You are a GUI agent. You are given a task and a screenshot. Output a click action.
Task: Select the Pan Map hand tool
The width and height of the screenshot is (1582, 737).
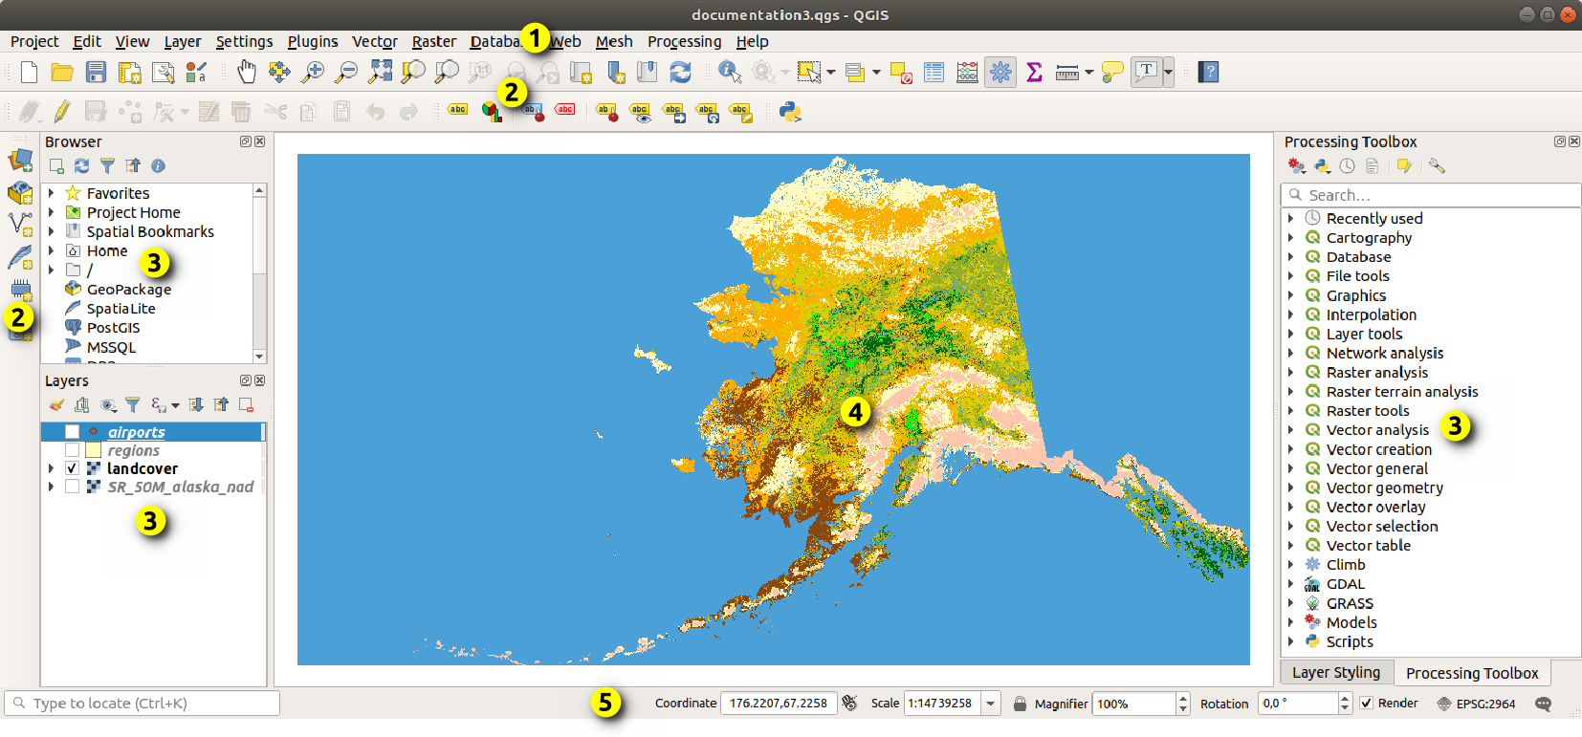[247, 72]
